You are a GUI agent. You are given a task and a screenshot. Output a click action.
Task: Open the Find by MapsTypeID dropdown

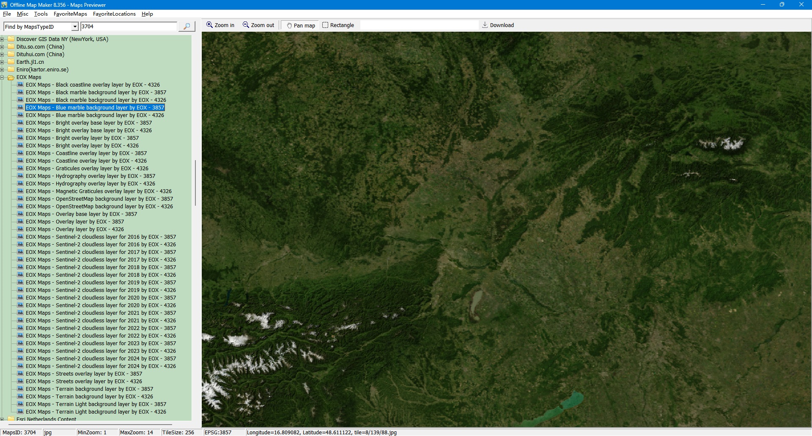(x=75, y=27)
